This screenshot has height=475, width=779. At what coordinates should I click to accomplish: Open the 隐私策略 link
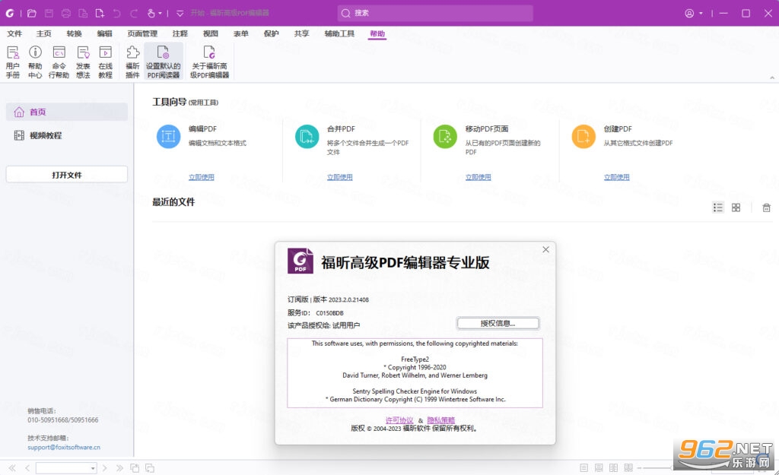[441, 420]
